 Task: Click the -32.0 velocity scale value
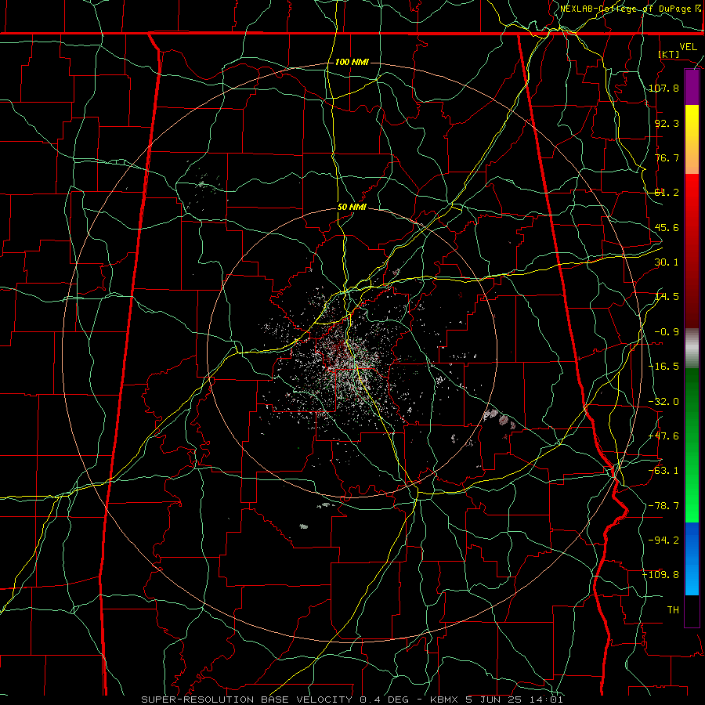[x=663, y=402]
